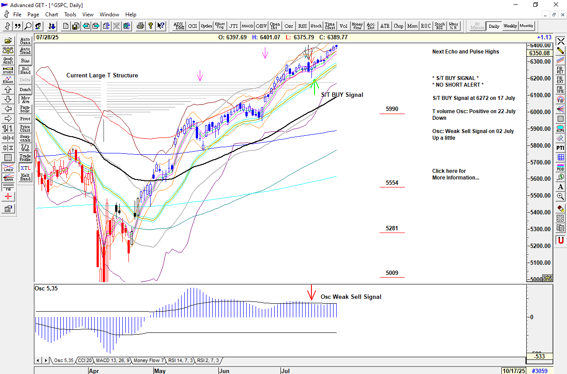Toggle the Mov Ave study
Image resolution: width=567 pixels, height=374 pixels.
click(x=25, y=99)
